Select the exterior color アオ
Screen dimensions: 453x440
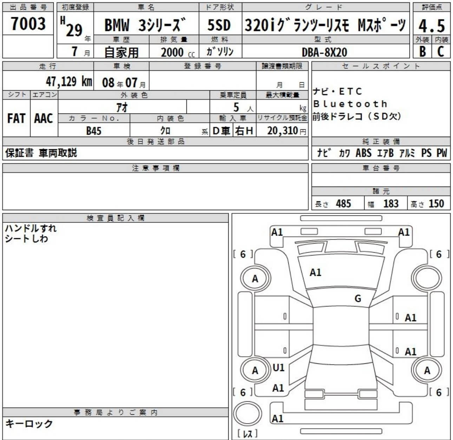122,107
